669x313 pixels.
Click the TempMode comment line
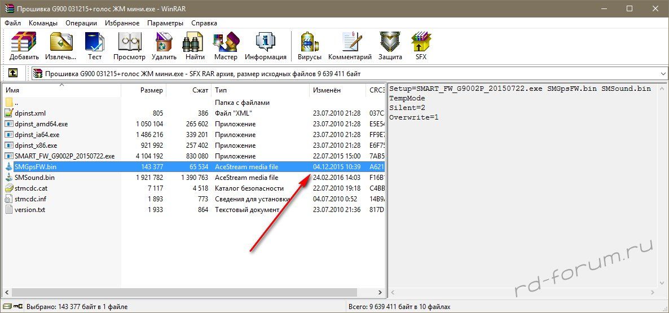(x=407, y=98)
